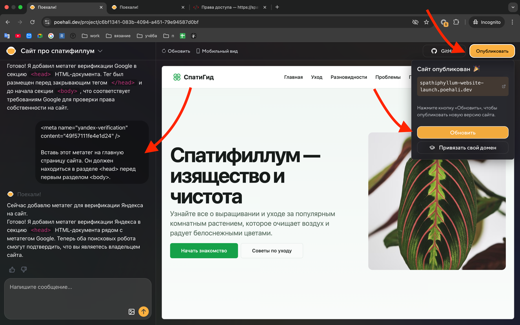This screenshot has width=520, height=325.
Task: Click the СпатиГид clover logo
Action: 177,77
